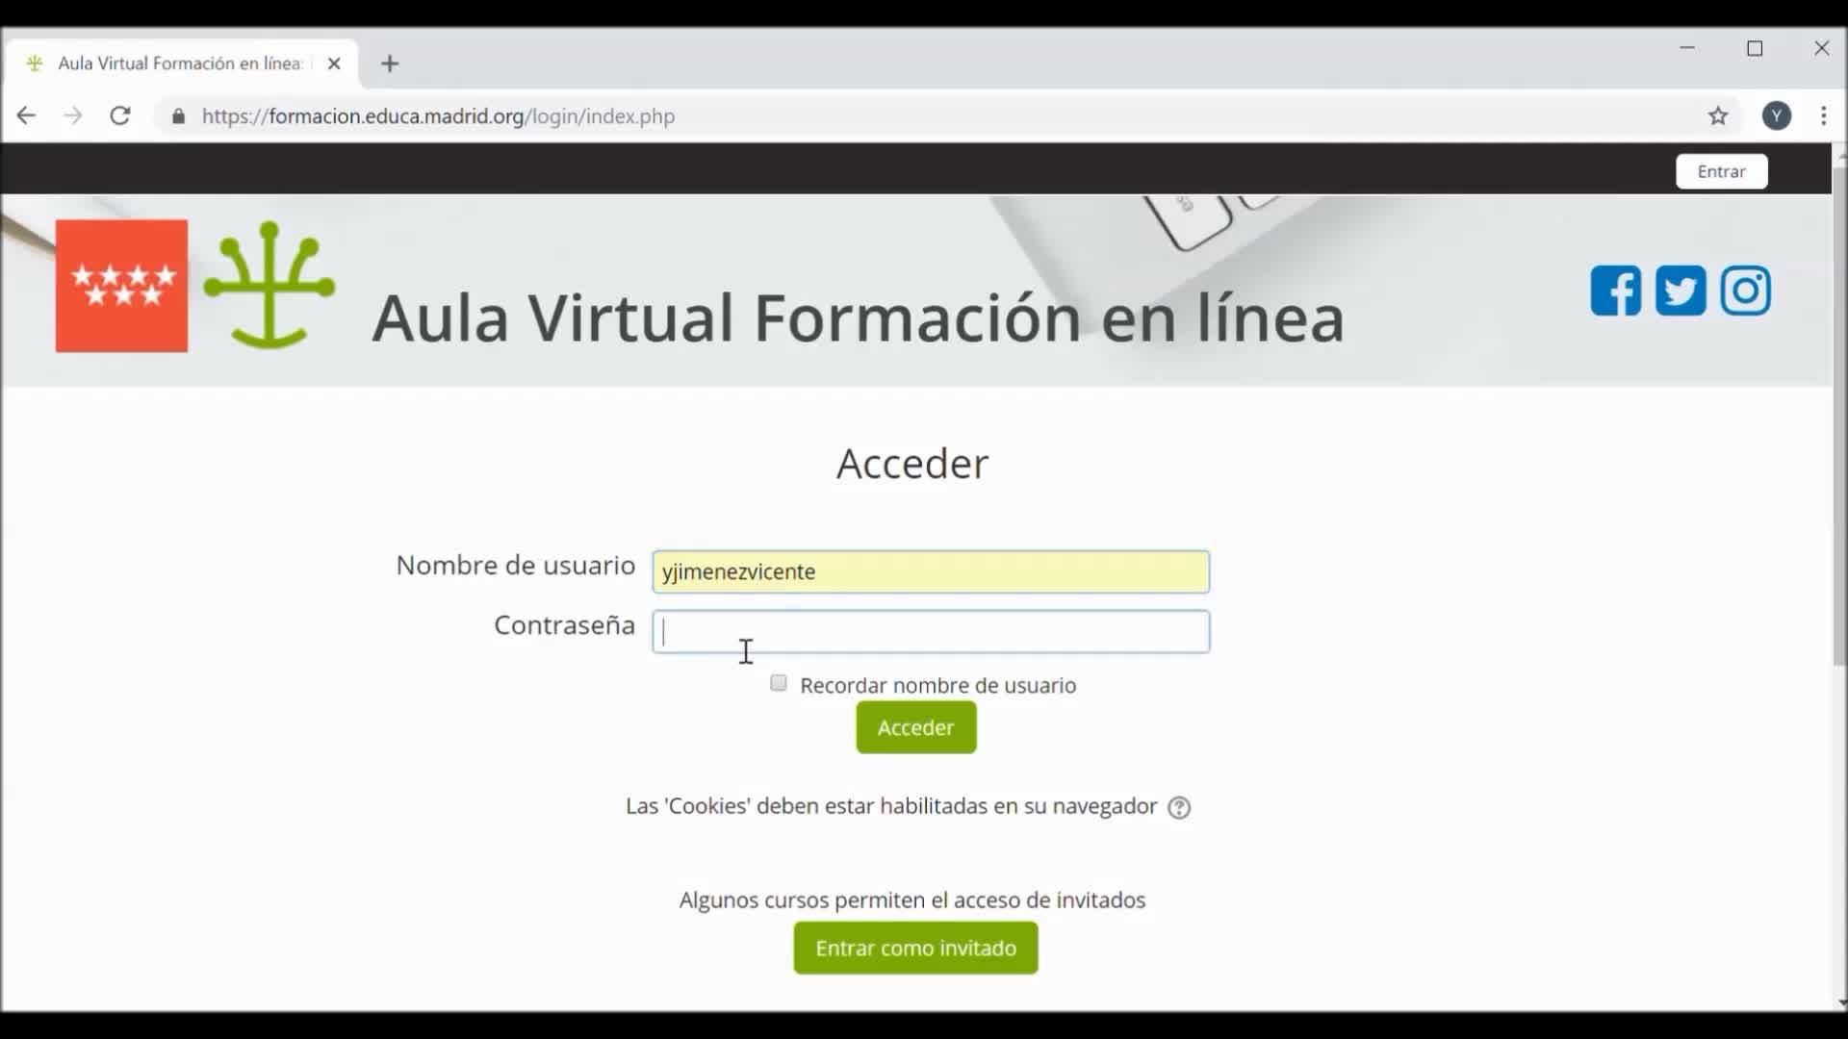This screenshot has width=1848, height=1039.
Task: Open the Instagram social link icon
Action: [x=1745, y=291]
